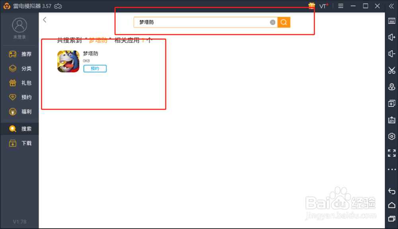This screenshot has height=229, width=398.
Task: Install an APK file
Action: (392, 120)
